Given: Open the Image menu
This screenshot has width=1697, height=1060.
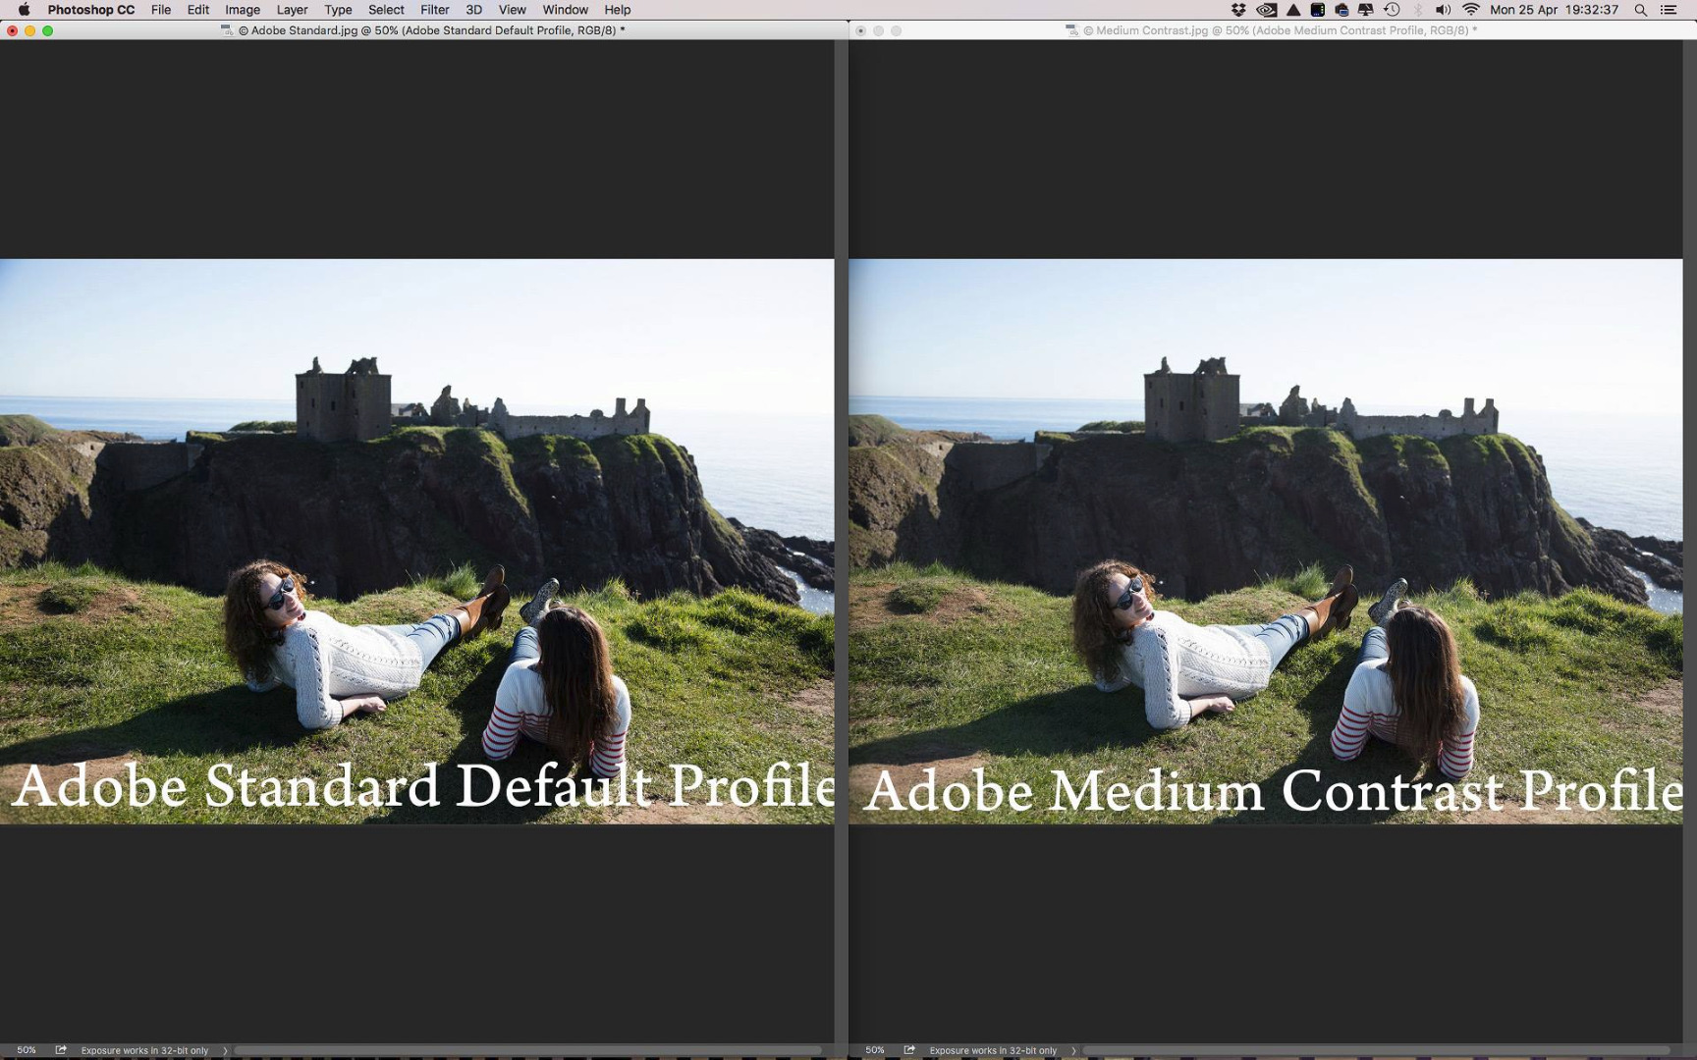Looking at the screenshot, I should [x=243, y=10].
